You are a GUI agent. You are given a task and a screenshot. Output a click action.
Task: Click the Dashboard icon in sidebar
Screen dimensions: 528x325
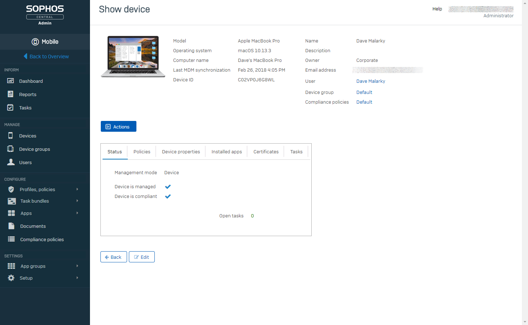[10, 81]
